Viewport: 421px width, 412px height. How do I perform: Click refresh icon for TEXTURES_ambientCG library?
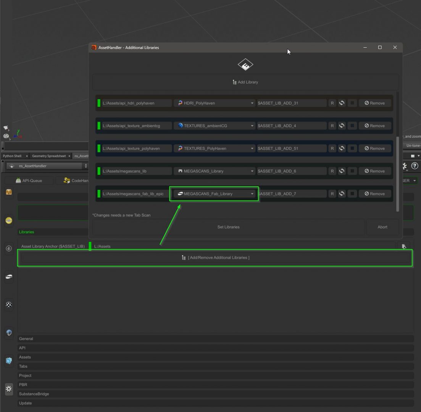tap(342, 126)
